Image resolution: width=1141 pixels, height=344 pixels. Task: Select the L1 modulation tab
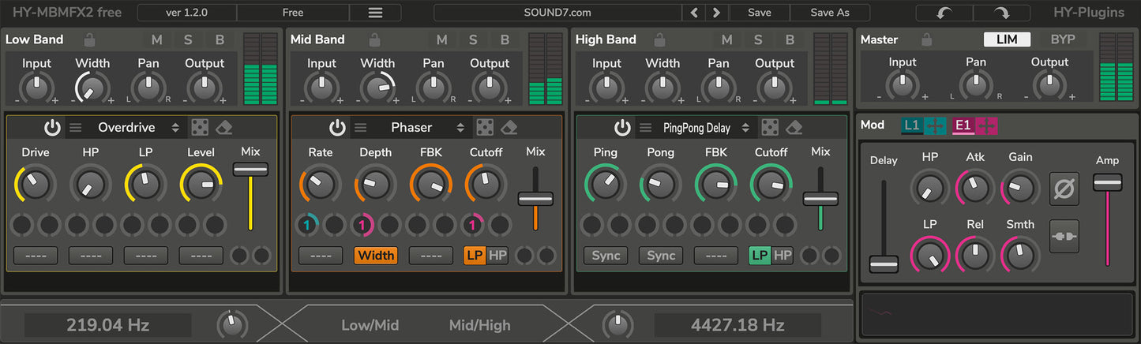coord(912,125)
